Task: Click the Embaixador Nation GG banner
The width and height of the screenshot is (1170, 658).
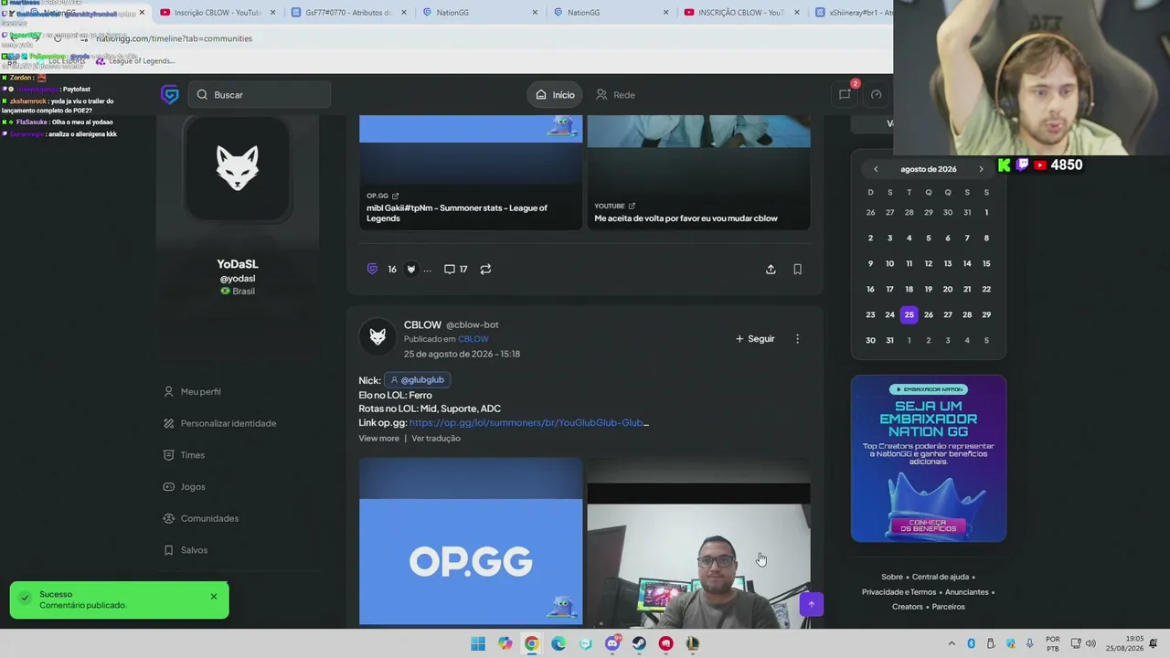Action: click(x=929, y=459)
